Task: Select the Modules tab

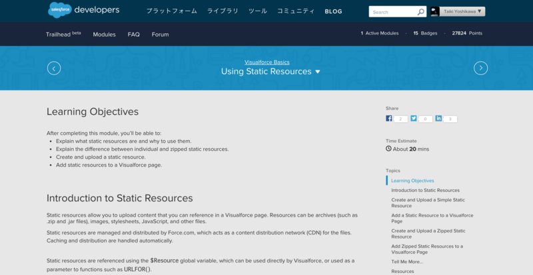Action: [x=105, y=35]
